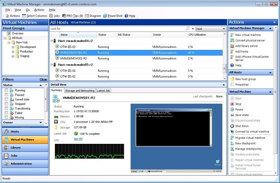The height and width of the screenshot is (183, 280).
Task: Check the Missing status filter
Action: [x=6, y=117]
